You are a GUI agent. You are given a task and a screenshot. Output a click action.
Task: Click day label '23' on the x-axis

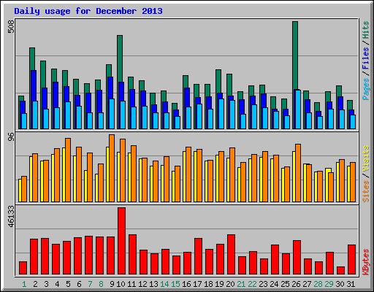pyautogui.click(x=263, y=284)
